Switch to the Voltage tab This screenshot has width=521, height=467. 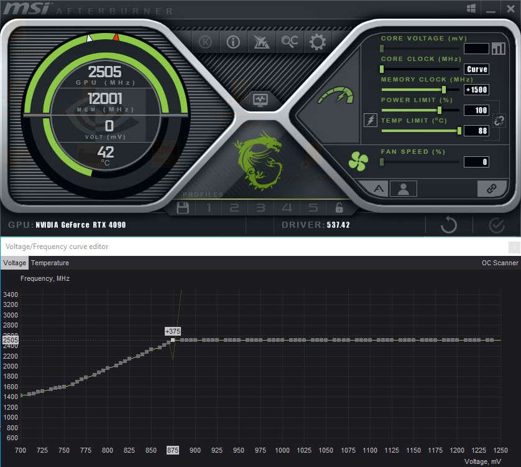point(15,263)
